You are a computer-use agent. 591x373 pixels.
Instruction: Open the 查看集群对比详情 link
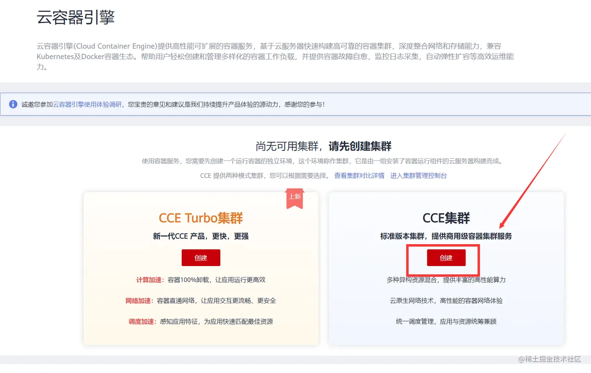point(359,176)
